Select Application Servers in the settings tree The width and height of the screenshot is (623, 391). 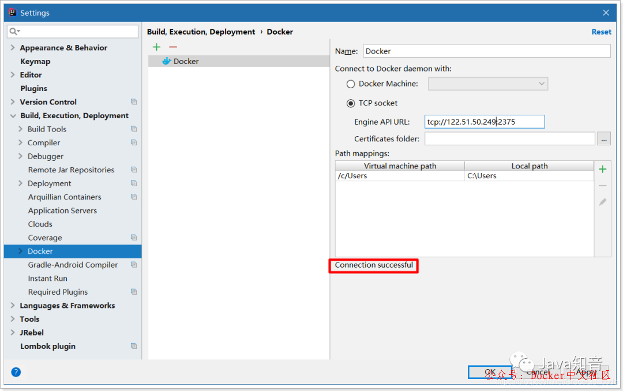(62, 210)
